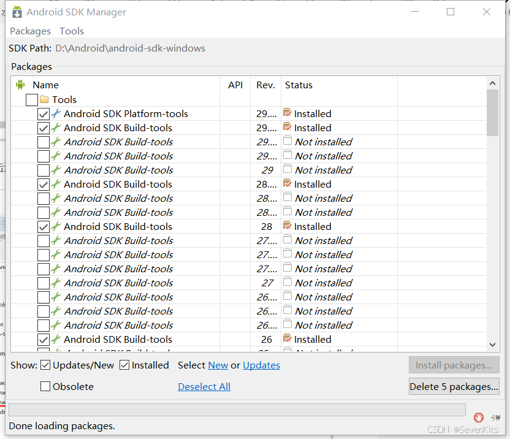Enable the Obsolete checkbox
The width and height of the screenshot is (510, 439).
click(45, 386)
